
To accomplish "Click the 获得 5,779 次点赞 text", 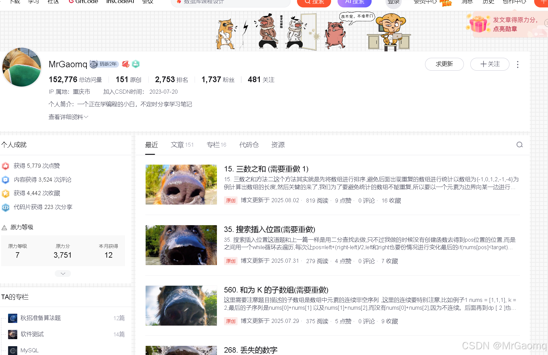I will click(37, 166).
